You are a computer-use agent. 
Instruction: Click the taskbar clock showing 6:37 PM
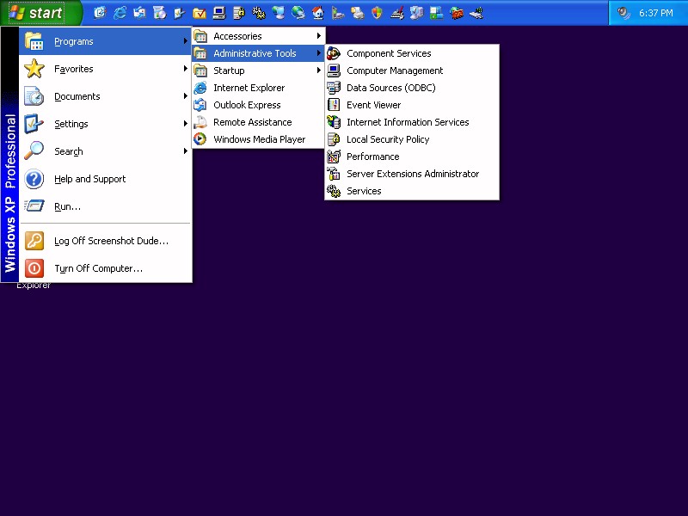(x=655, y=13)
